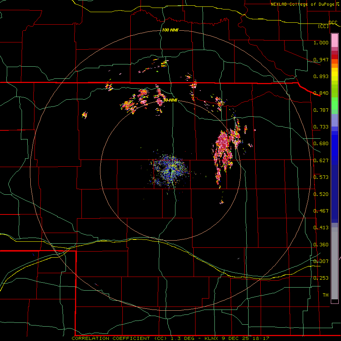Click the 0.413 value on color scale

click(321, 228)
